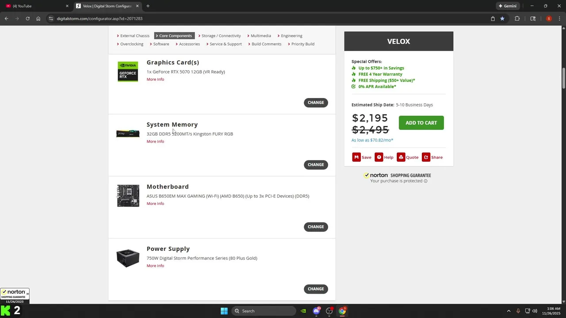Open the Help icon under price
Image resolution: width=566 pixels, height=318 pixels.
379,157
